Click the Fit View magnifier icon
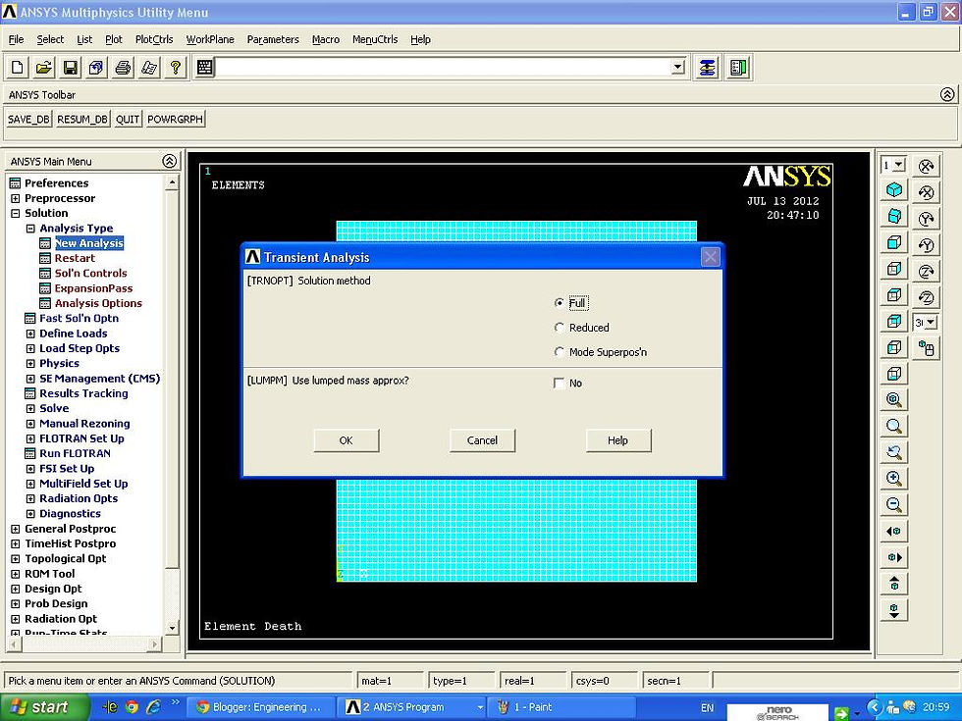This screenshot has width=962, height=721. [894, 400]
